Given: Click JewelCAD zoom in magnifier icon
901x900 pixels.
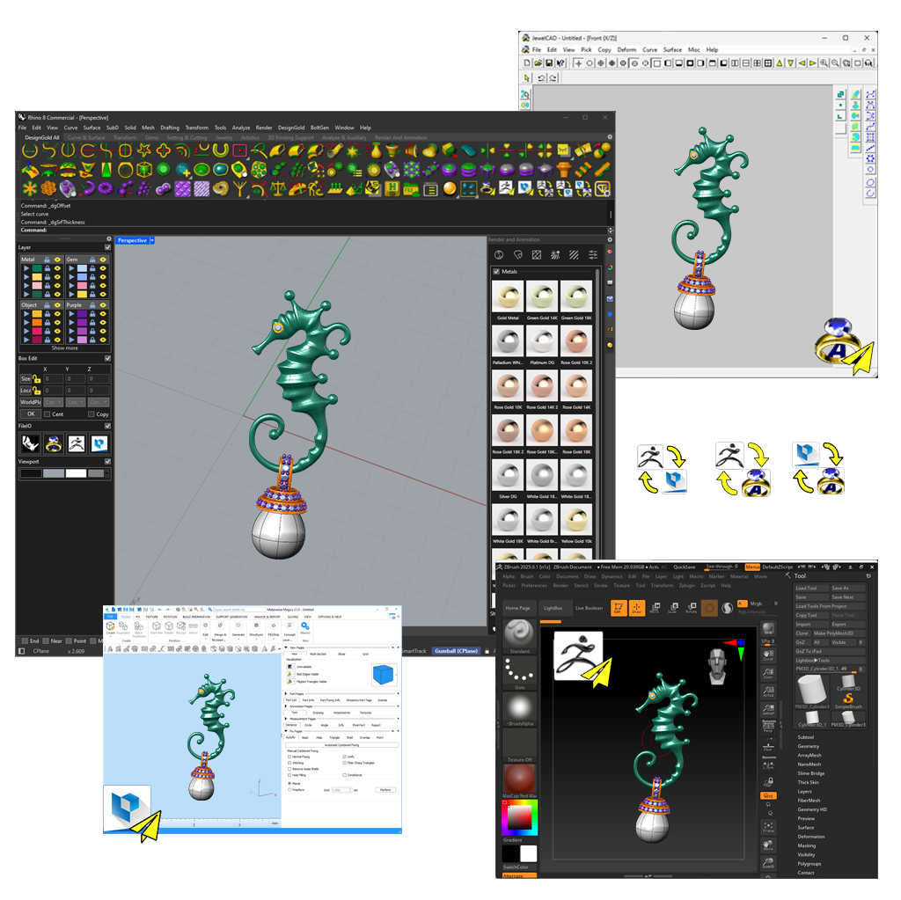Looking at the screenshot, I should tap(824, 62).
